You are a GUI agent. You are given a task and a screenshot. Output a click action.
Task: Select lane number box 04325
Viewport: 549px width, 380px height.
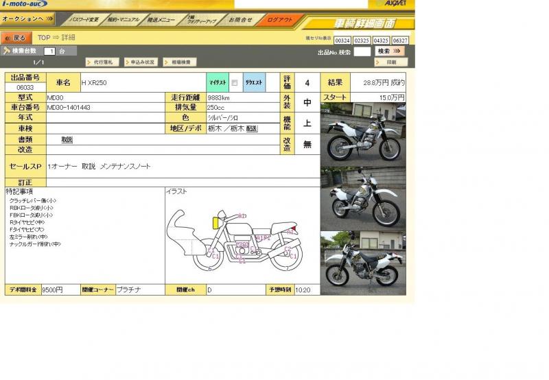click(381, 40)
